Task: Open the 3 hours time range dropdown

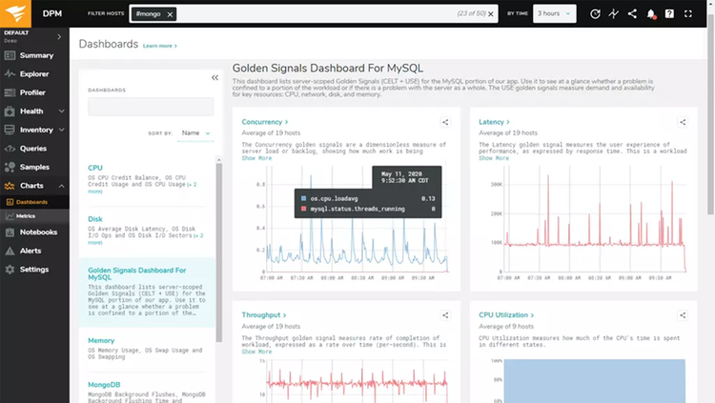Action: pos(554,13)
